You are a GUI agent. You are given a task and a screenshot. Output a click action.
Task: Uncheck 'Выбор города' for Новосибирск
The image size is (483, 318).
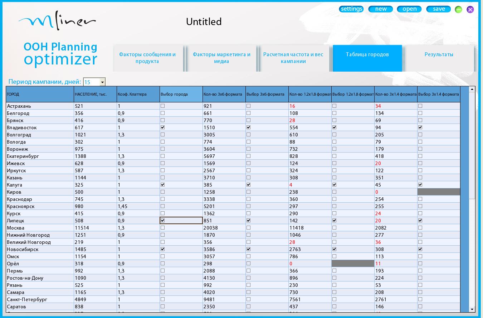(x=163, y=249)
